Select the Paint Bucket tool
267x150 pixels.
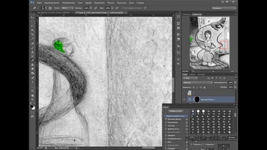(33, 65)
